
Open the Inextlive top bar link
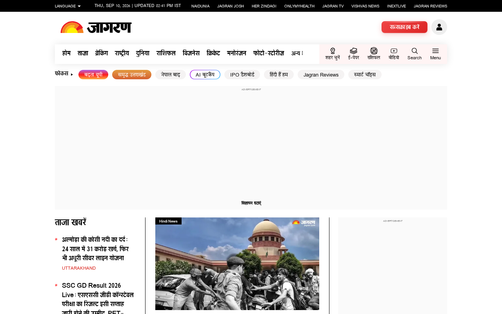coord(397,6)
